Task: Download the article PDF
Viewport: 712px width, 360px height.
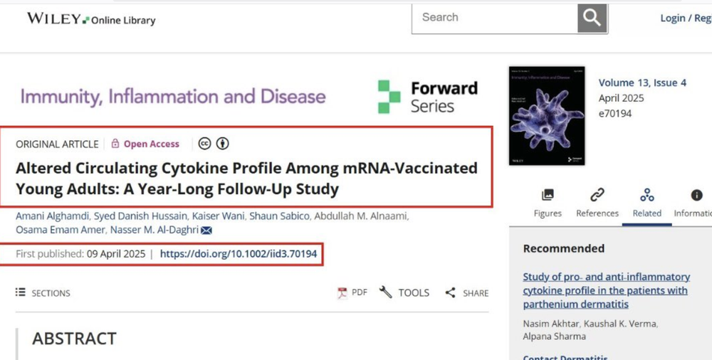Action: pos(352,293)
